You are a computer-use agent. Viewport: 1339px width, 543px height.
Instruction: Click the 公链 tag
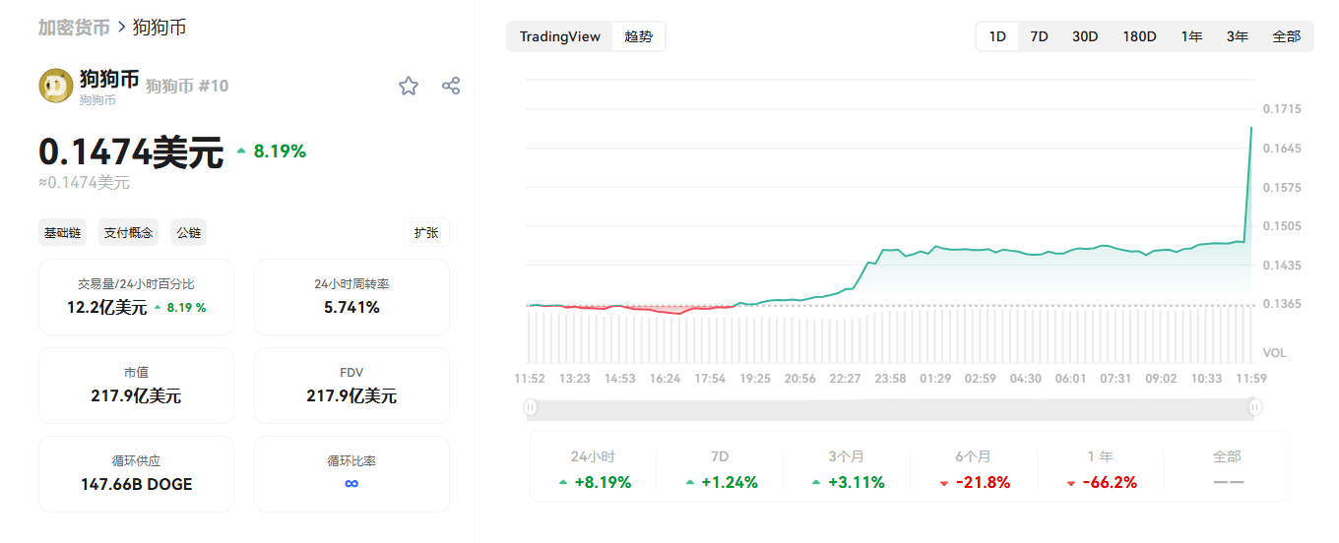(x=188, y=233)
